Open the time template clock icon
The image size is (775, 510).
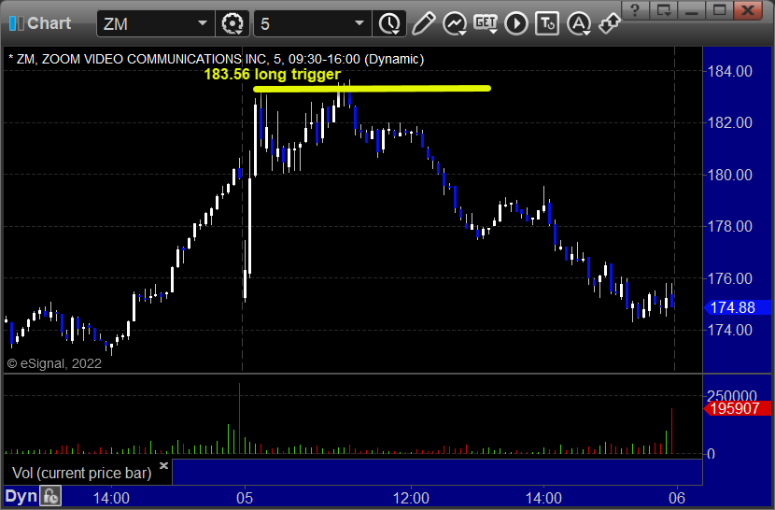390,23
